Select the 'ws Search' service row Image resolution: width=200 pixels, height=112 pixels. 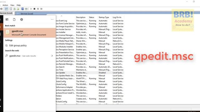90,67
